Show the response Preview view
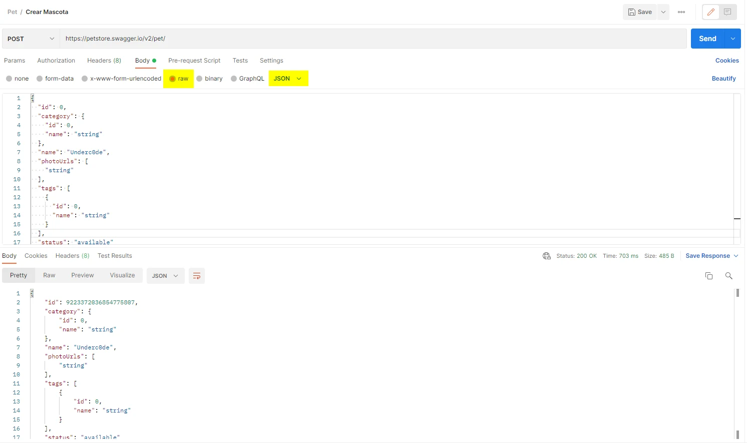This screenshot has height=443, width=747. coord(83,275)
